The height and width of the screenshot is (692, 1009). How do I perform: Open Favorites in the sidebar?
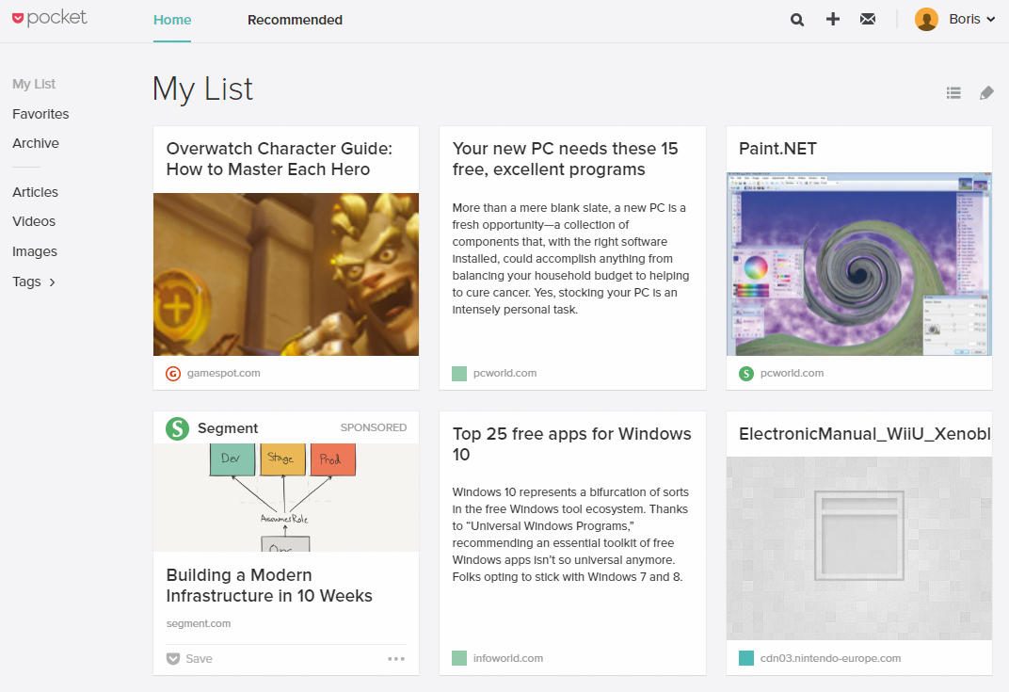click(40, 114)
